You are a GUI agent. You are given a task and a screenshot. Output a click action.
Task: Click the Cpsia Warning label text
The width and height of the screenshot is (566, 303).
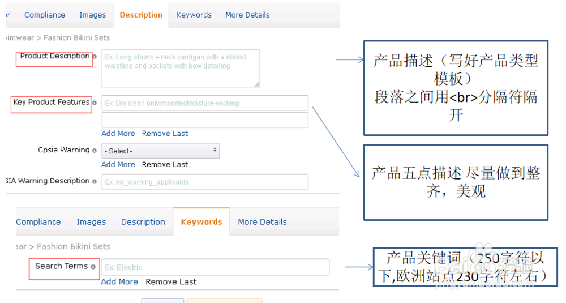[64, 150]
